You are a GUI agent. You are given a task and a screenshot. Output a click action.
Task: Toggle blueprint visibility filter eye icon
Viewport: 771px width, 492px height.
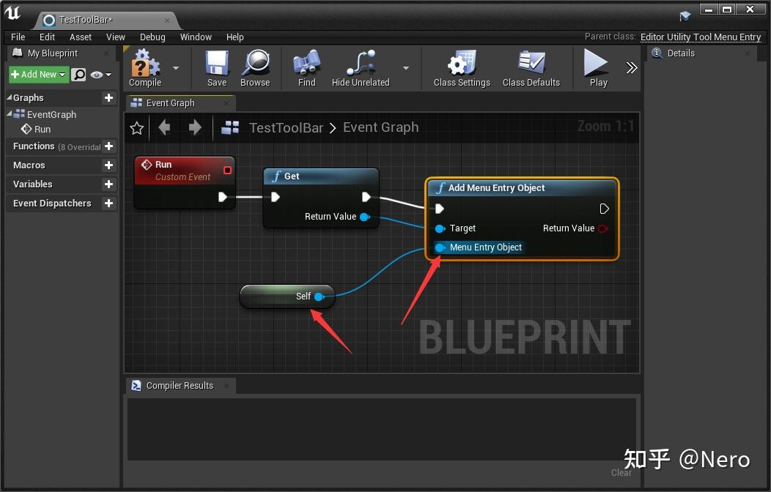(96, 75)
